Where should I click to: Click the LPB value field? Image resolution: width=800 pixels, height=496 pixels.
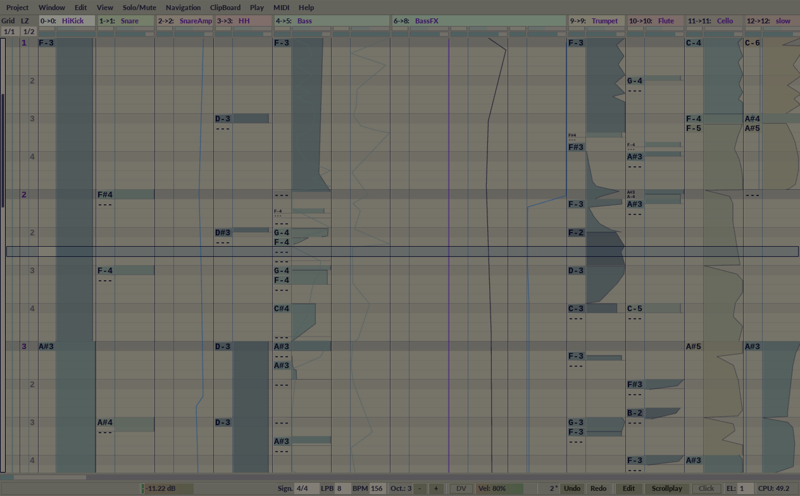pos(342,488)
